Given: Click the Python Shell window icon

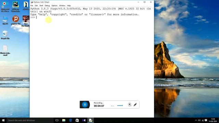Looking at the screenshot, I should point(32,2).
